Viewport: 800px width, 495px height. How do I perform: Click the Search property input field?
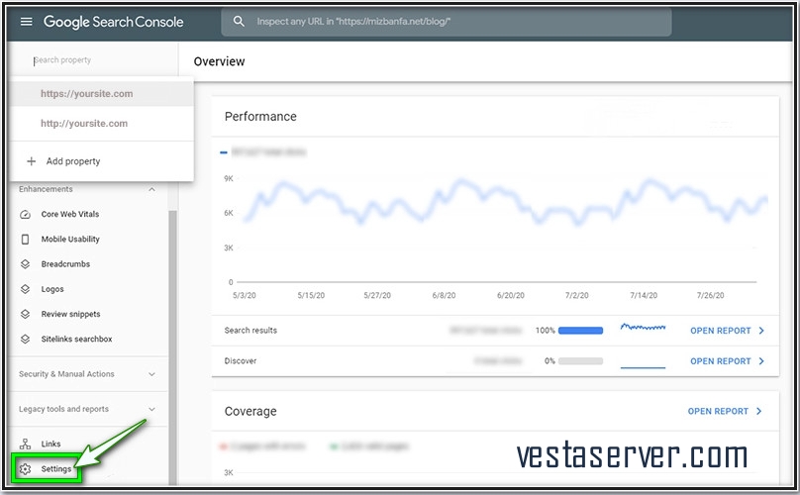click(94, 60)
